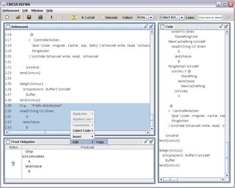This screenshot has width=235, height=188.
Task: Open the Help menu
Action: 49,11
